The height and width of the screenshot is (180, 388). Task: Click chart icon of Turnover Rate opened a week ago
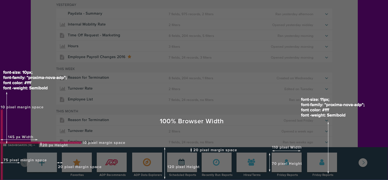(x=62, y=131)
